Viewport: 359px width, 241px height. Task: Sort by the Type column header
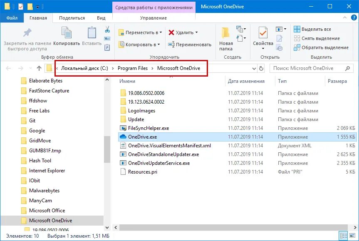click(x=282, y=81)
